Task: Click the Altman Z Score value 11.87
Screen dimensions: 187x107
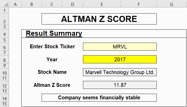Action: tap(120, 85)
